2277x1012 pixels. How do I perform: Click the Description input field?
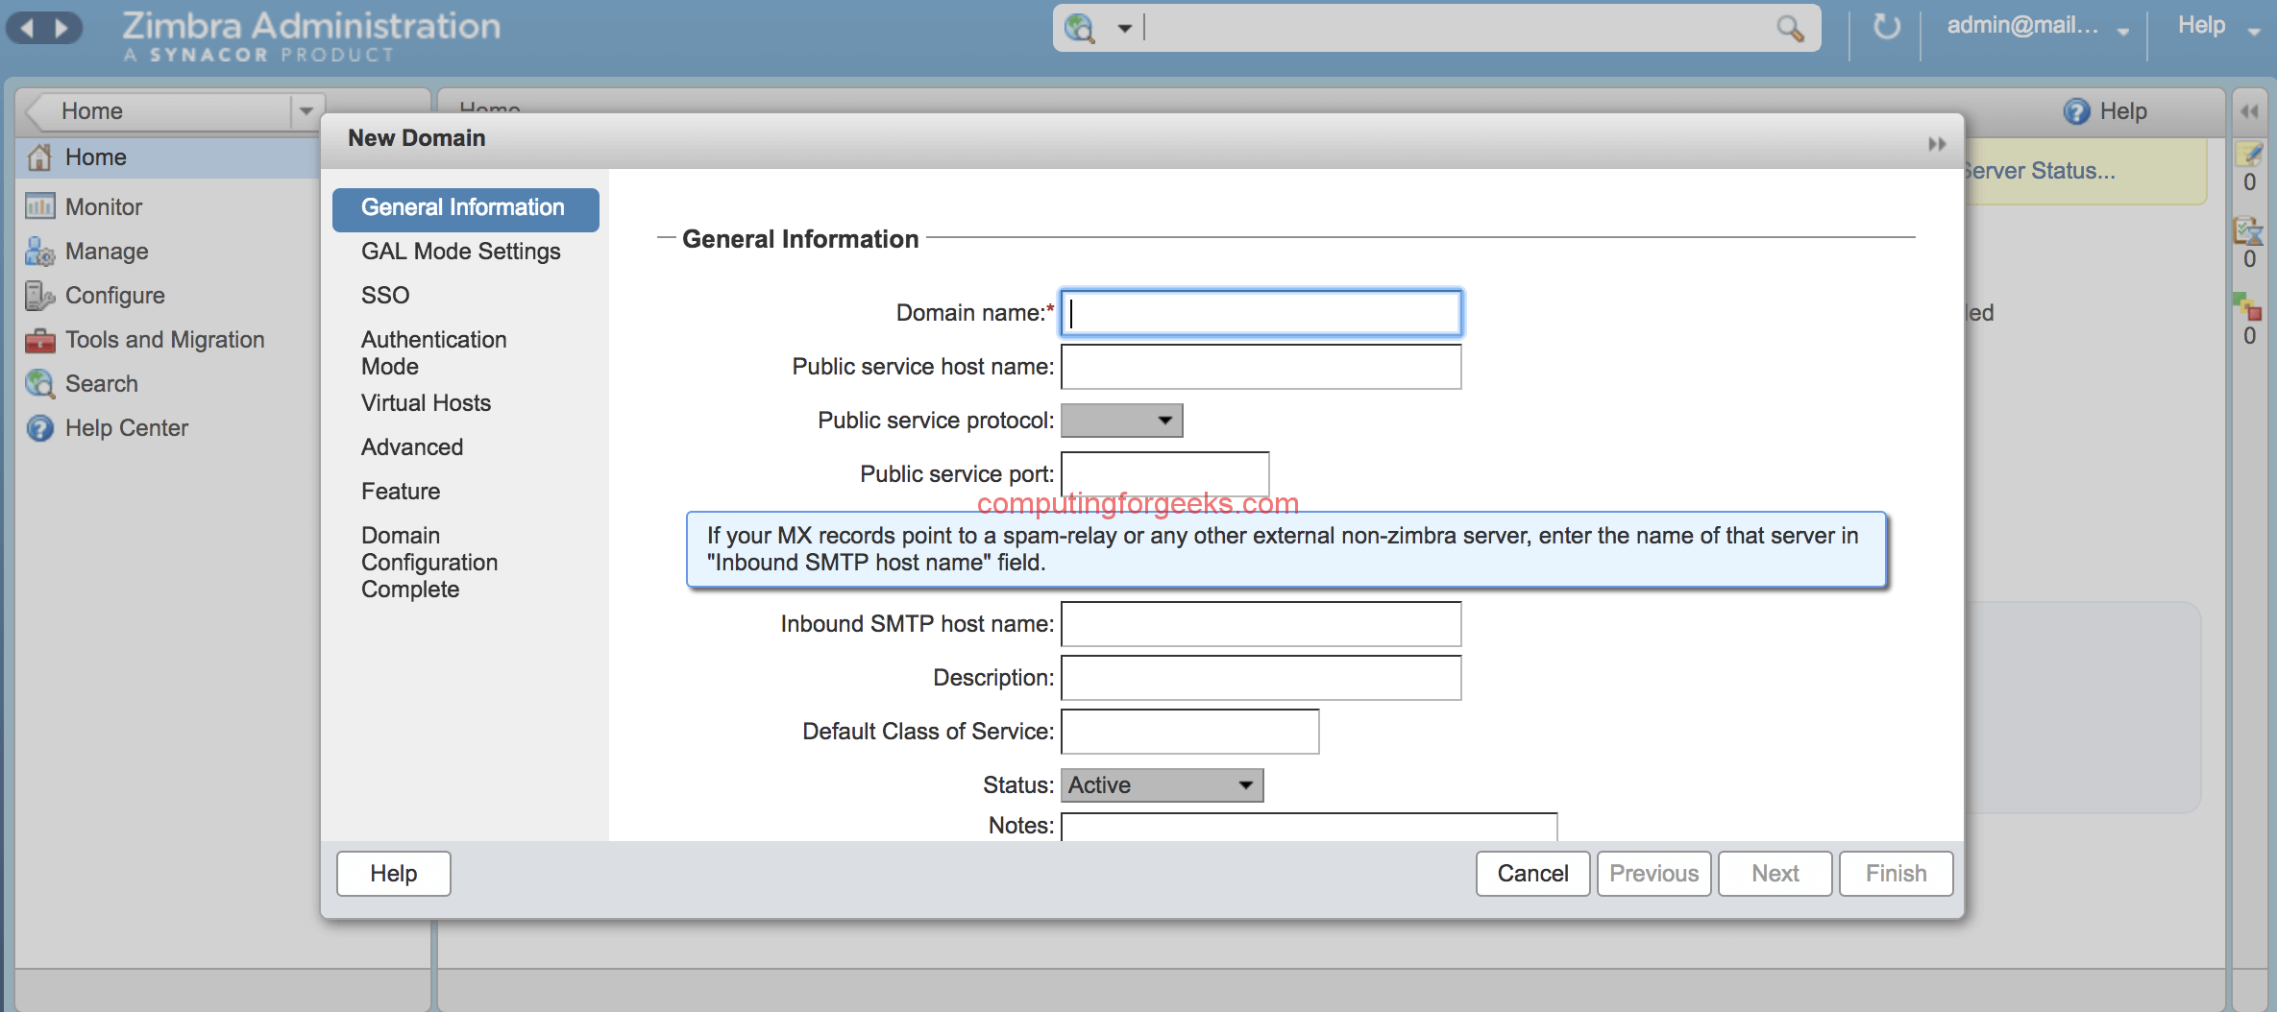point(1261,678)
